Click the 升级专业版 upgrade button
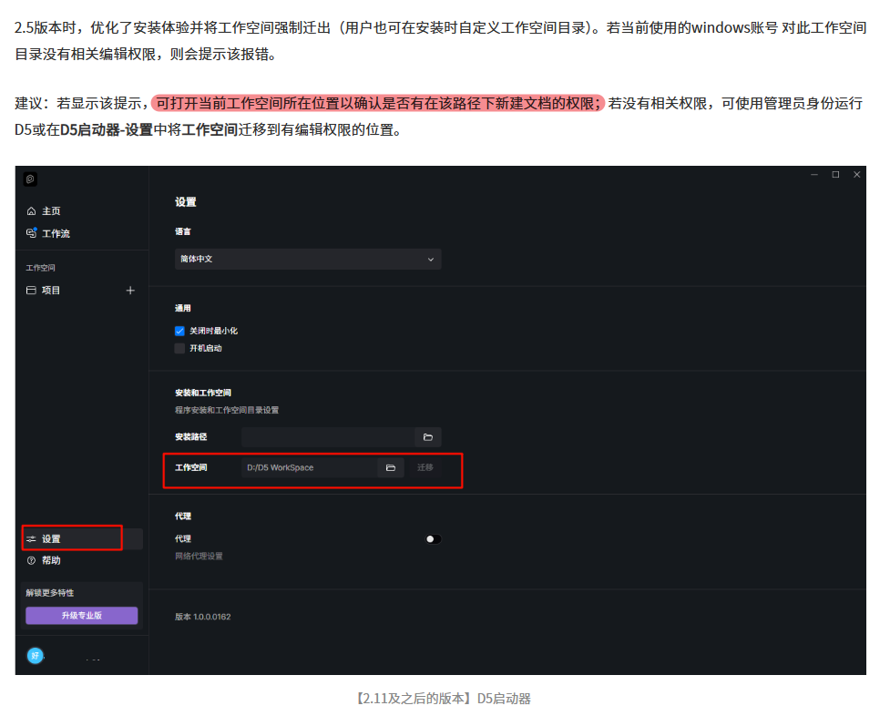The height and width of the screenshot is (716, 880). 81,616
